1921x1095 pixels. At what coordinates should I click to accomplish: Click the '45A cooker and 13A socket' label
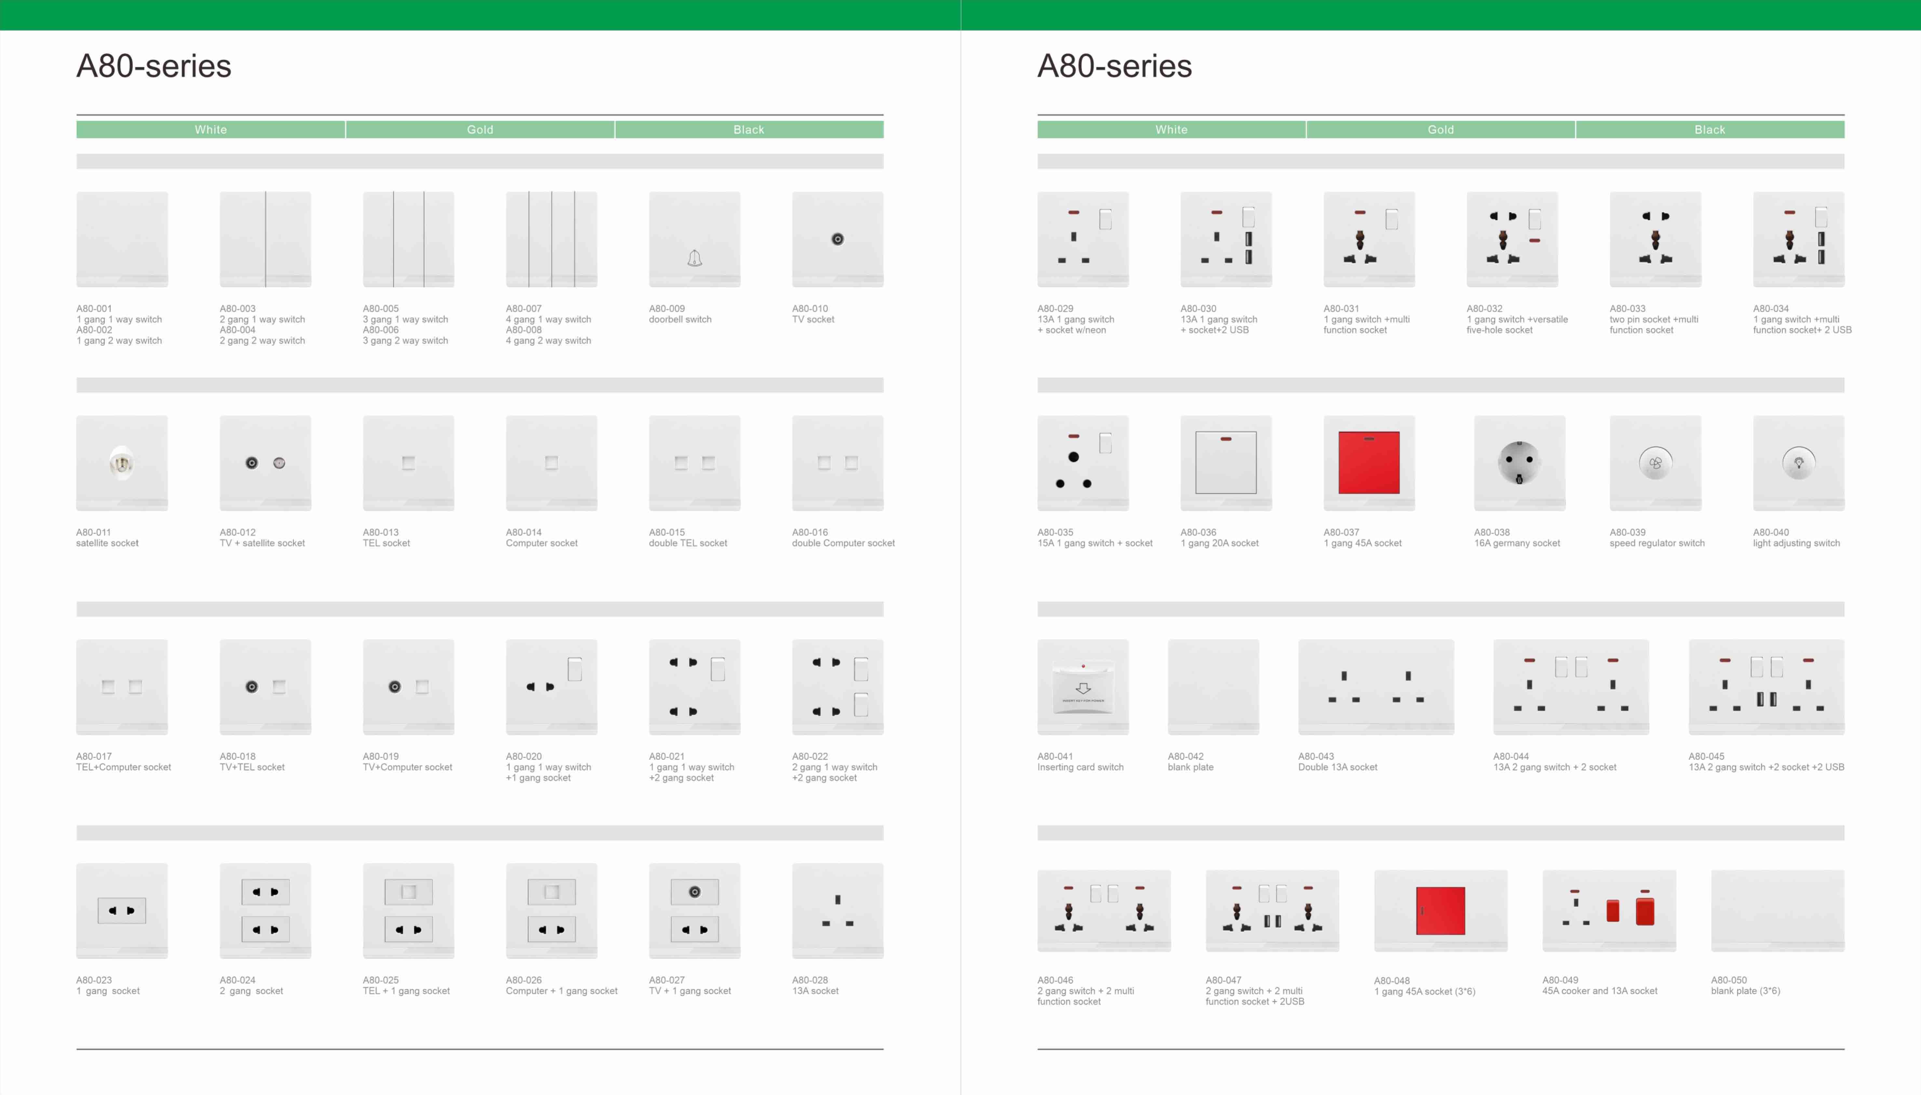tap(1600, 991)
